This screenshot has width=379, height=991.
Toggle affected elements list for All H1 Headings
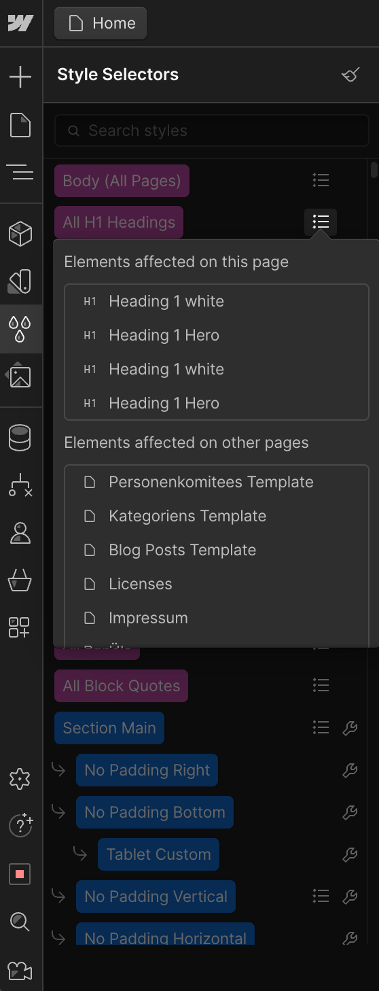click(x=321, y=222)
